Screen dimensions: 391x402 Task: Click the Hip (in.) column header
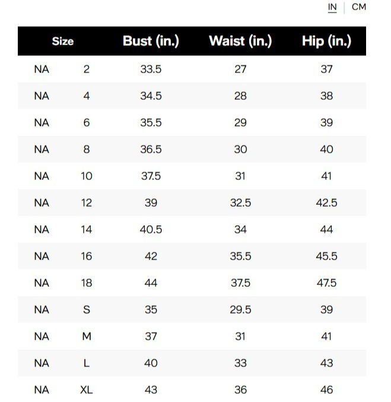click(326, 41)
